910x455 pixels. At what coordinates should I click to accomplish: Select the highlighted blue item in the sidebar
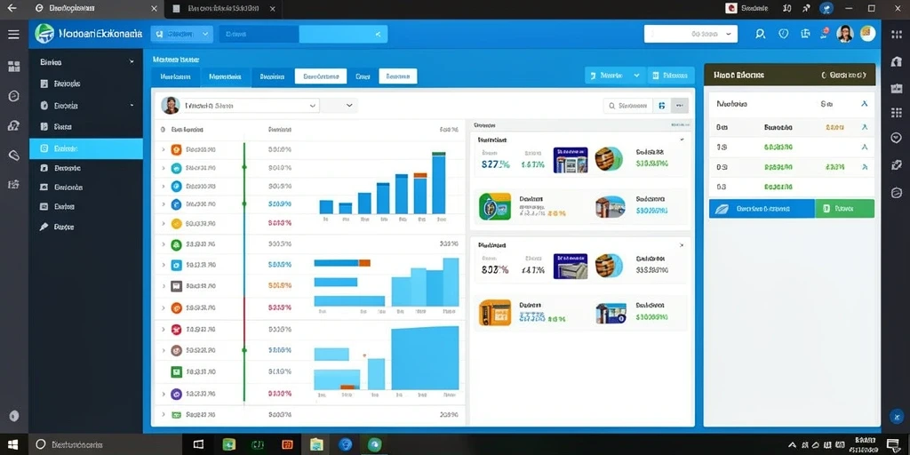(86, 148)
